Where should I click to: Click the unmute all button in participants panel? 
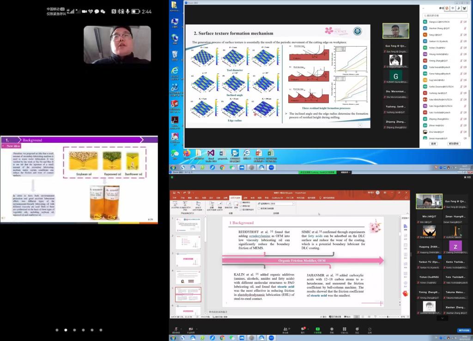(454, 144)
